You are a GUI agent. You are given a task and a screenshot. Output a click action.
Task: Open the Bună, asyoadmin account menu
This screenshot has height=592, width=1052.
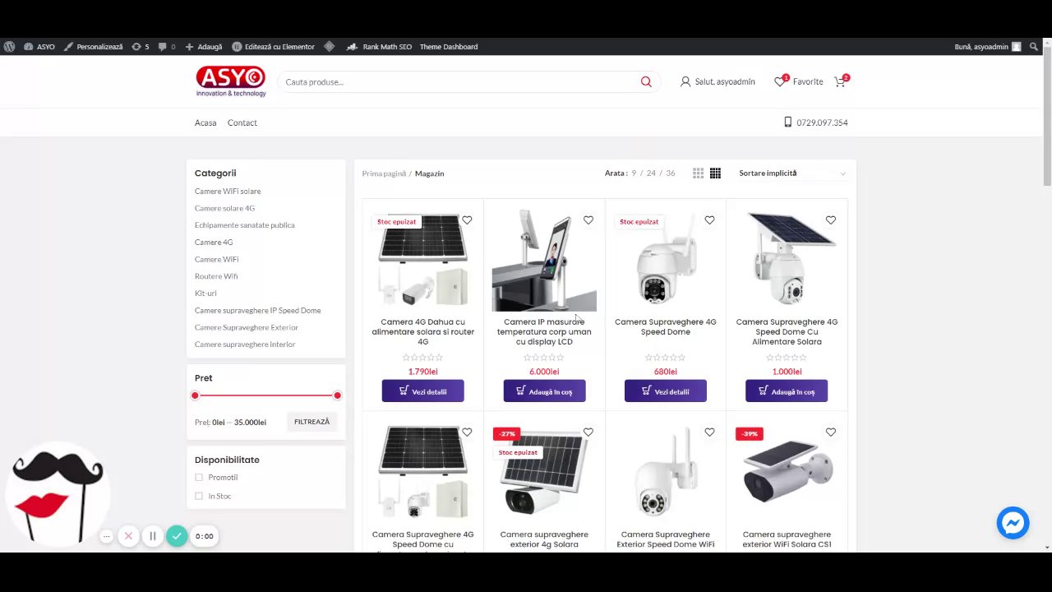coord(988,47)
